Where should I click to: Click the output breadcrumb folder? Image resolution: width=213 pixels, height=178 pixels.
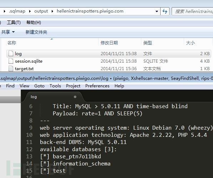click(x=41, y=11)
